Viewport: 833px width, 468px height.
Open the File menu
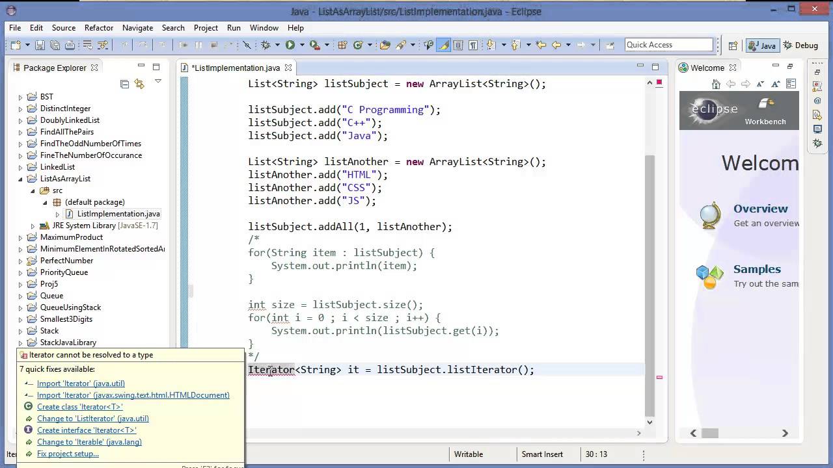click(x=15, y=28)
